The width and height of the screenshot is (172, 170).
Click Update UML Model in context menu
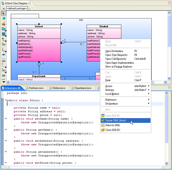(x=125, y=120)
